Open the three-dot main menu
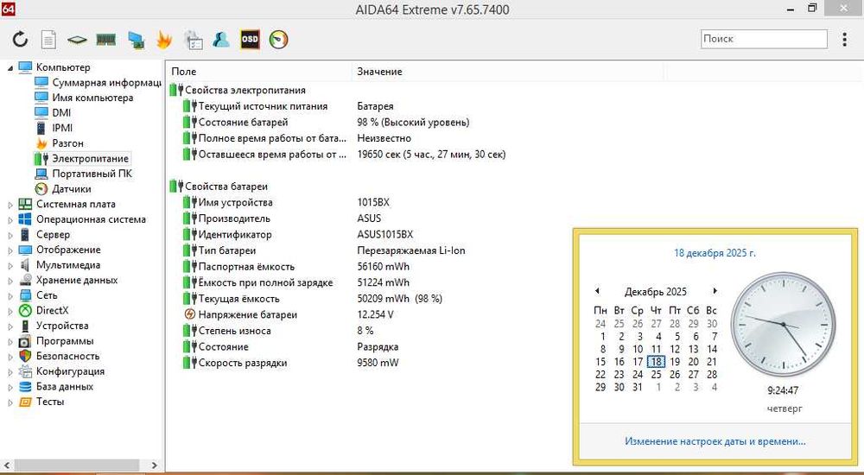 coord(845,39)
